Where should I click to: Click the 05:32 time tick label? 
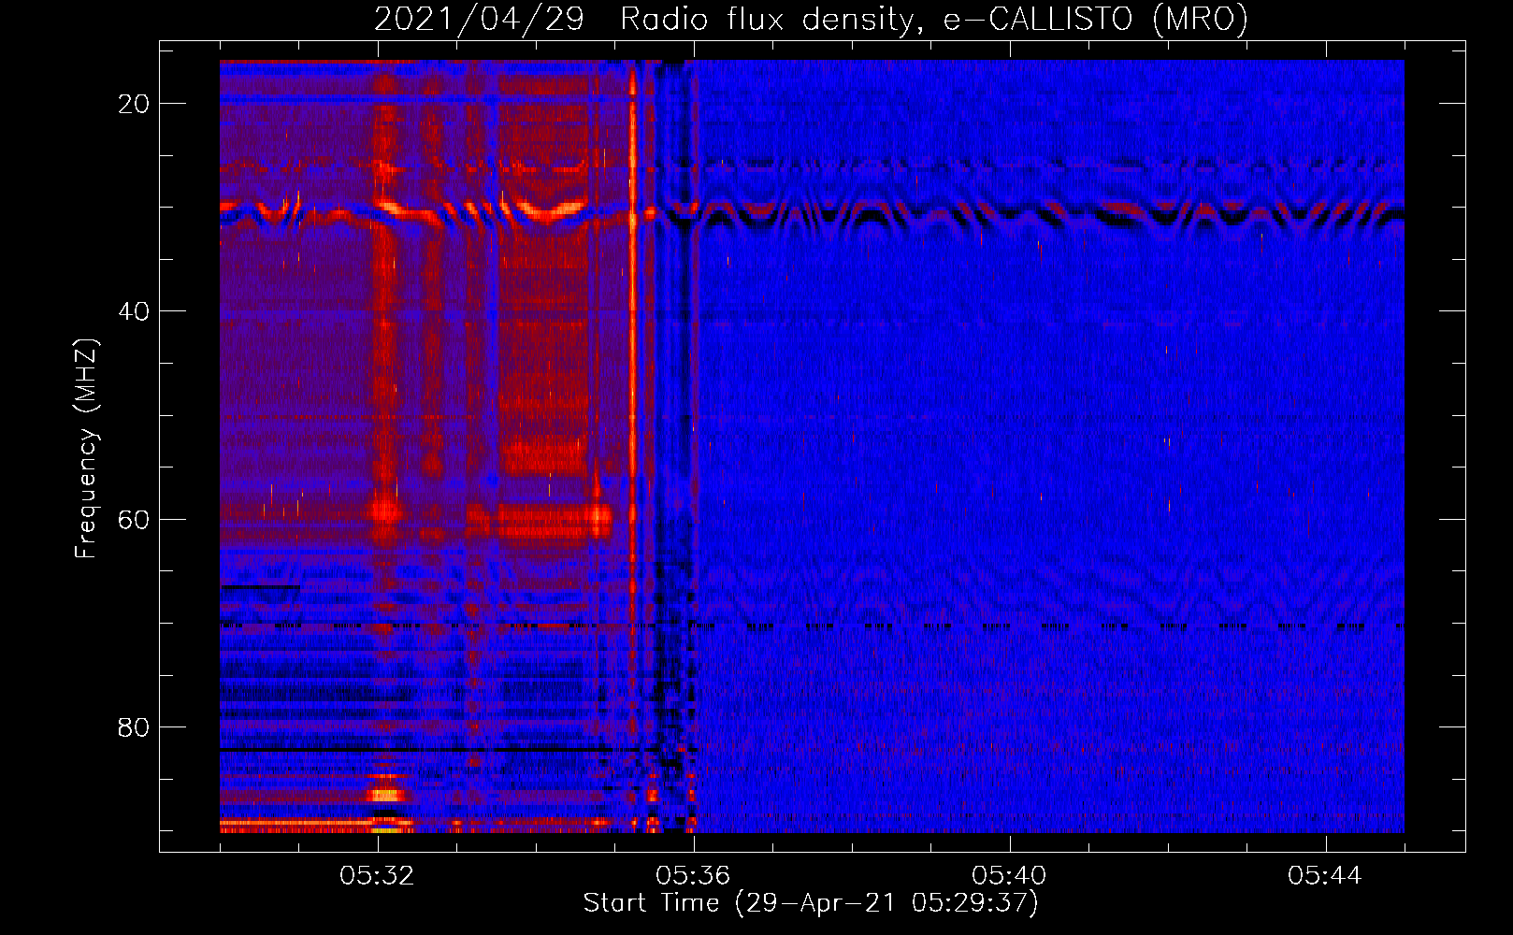coord(377,876)
